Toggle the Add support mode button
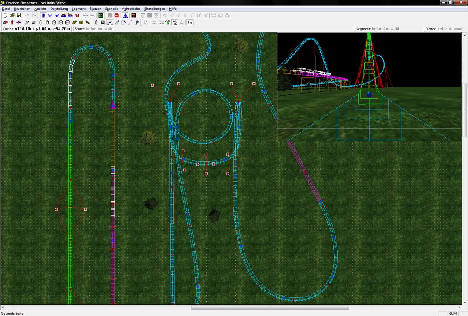Screen dimensions: 468x316 pos(175,23)
